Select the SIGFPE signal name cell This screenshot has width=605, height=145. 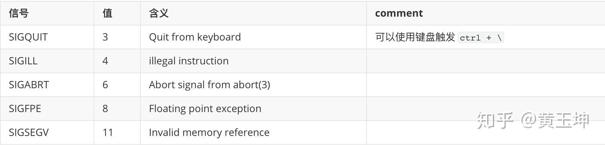tap(25, 109)
